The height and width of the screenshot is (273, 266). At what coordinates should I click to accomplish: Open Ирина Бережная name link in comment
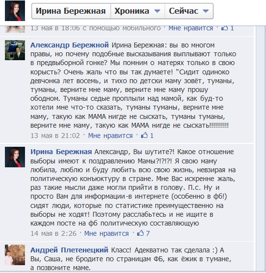point(61,152)
